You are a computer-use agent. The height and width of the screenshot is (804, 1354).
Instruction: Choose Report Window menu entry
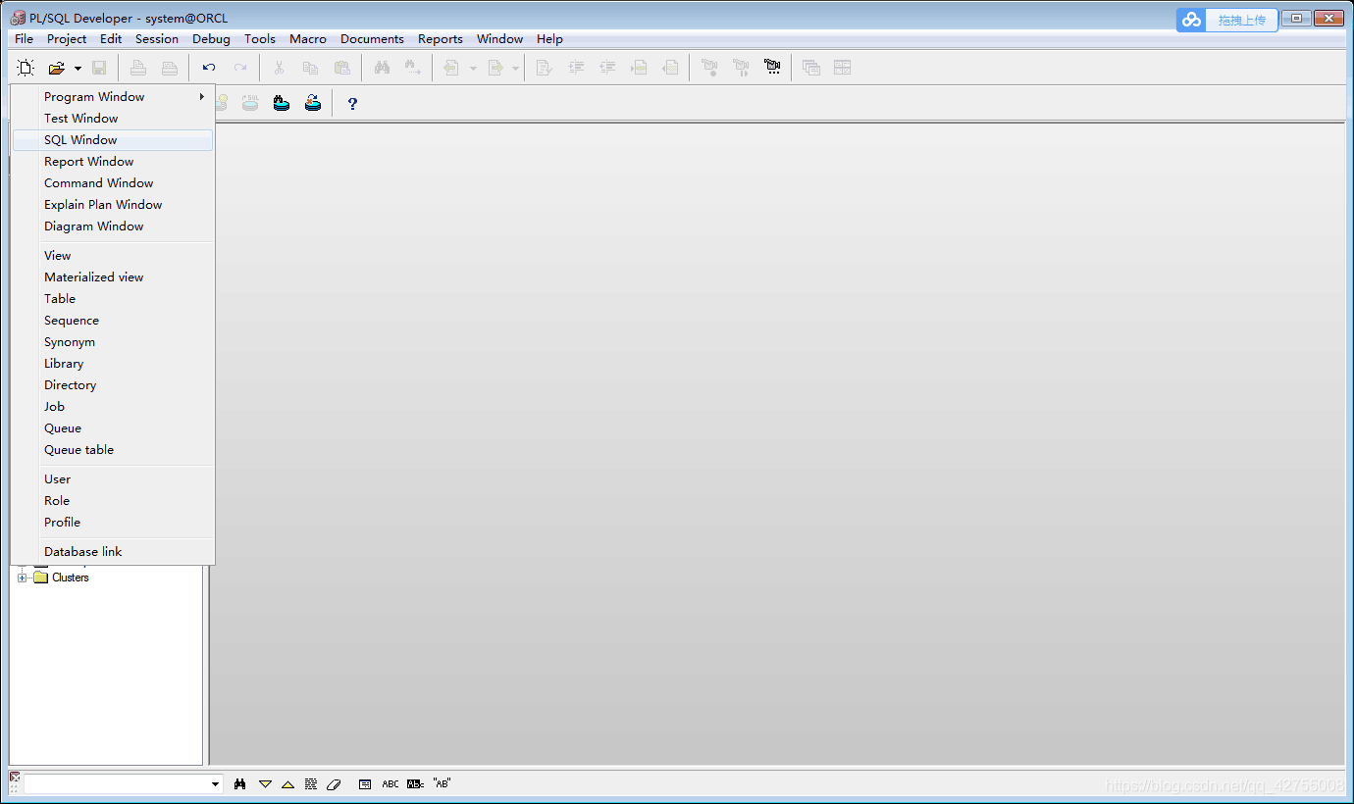[x=113, y=162]
